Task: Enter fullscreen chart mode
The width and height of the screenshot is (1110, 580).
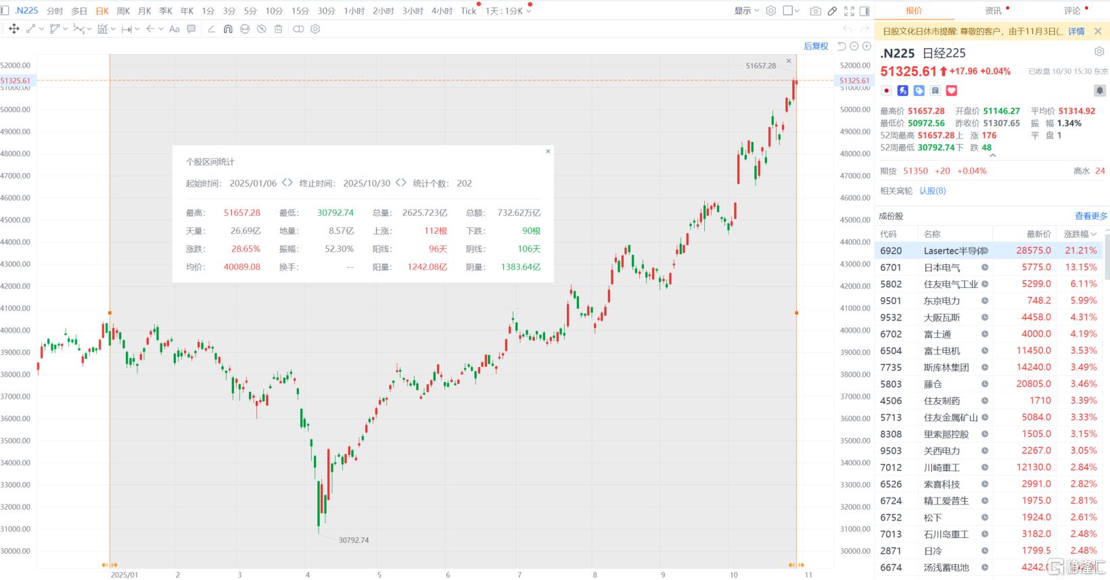Action: (x=849, y=11)
